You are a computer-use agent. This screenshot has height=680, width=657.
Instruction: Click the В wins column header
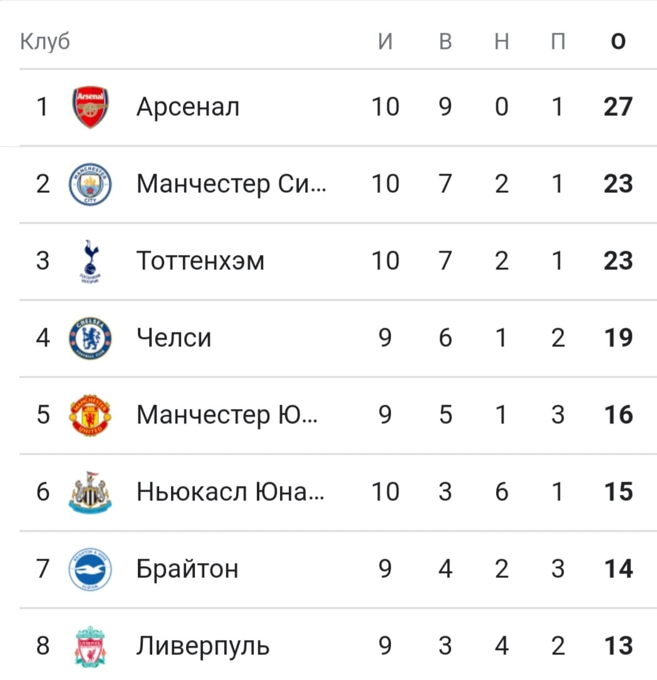445,41
